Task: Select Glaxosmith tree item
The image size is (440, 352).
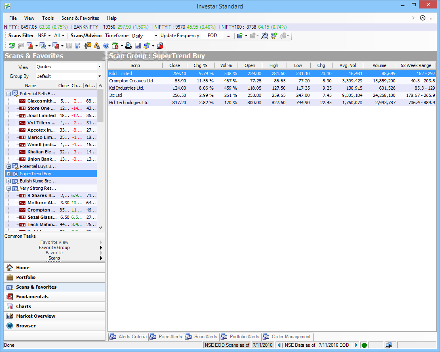Action: click(x=42, y=101)
